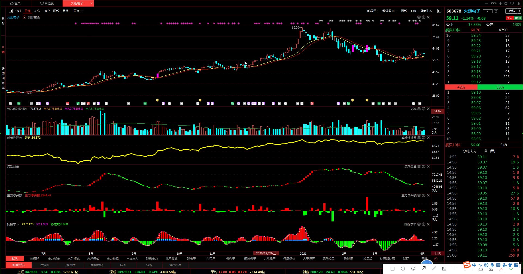
Task: Select the 60分 period
Action: (47, 11)
